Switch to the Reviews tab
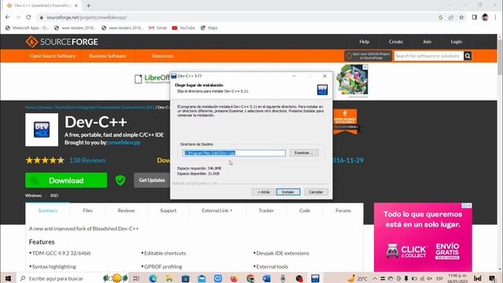Screen dimensions: 503x283 coord(126,211)
